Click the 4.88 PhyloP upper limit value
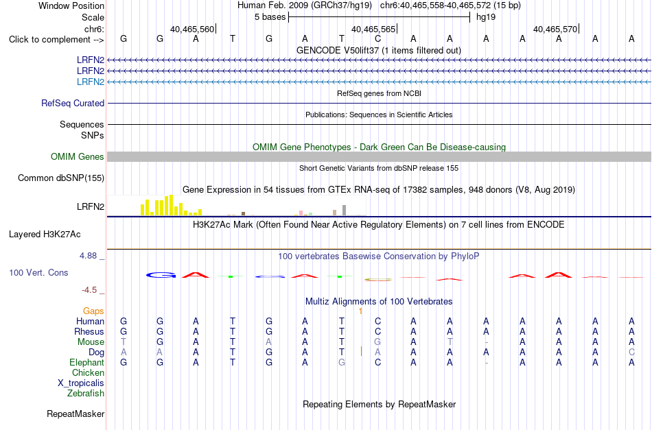The image size is (652, 430). pos(88,256)
